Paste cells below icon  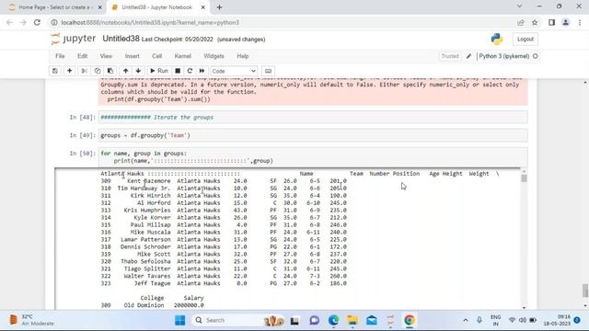click(110, 71)
